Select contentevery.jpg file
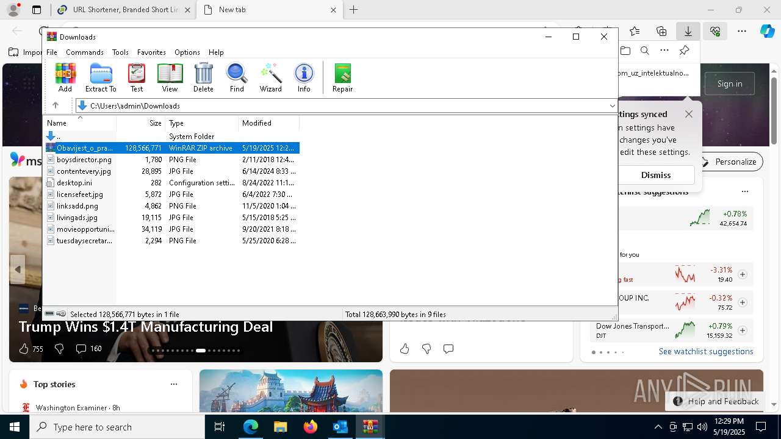Screen dimensions: 781x439 tap(171, 171)
